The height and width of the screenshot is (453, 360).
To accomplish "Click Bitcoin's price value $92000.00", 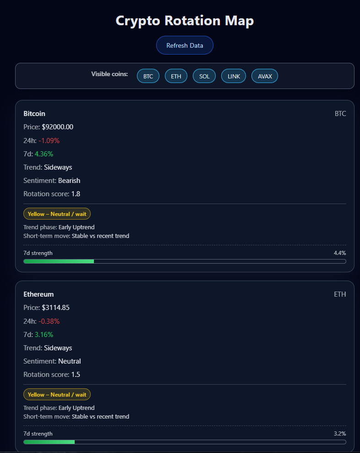I will [x=57, y=127].
